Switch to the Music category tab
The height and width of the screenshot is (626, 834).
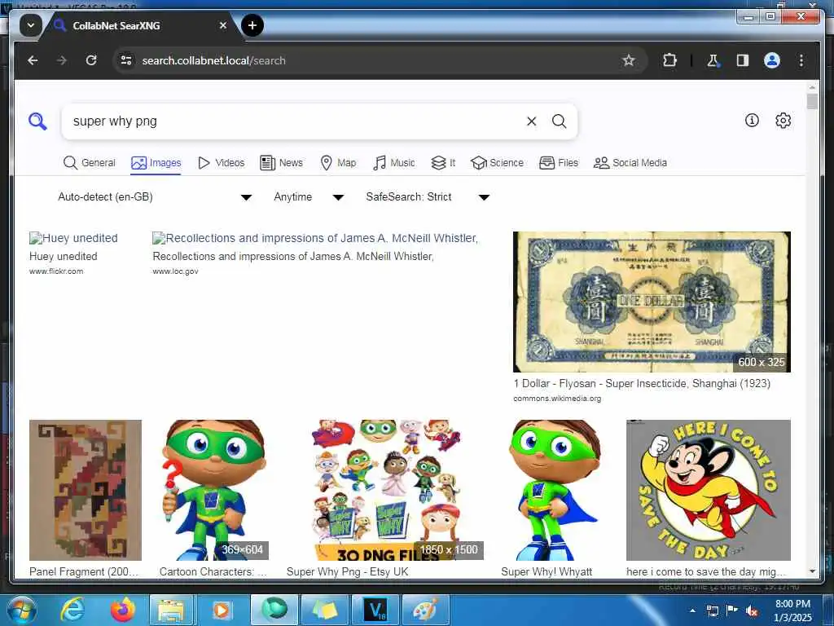coord(393,163)
